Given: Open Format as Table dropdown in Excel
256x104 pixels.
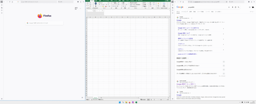Looking at the screenshot, I should 135,4.
